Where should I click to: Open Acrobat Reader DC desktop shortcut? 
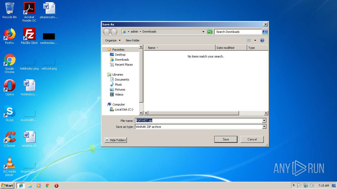tap(29, 12)
